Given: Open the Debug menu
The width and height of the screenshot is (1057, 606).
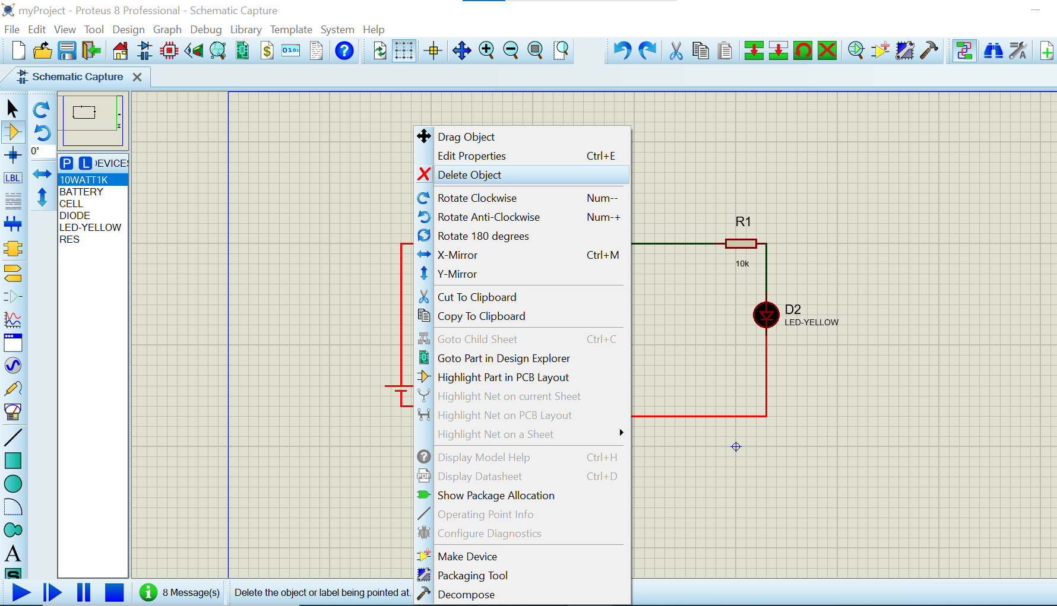Looking at the screenshot, I should (x=205, y=30).
